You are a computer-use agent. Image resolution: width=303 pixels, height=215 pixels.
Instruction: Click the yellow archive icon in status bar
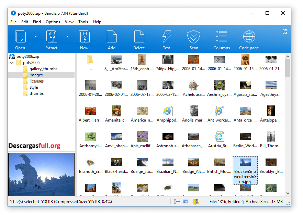click(x=195, y=202)
